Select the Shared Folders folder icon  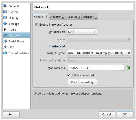[5, 53]
